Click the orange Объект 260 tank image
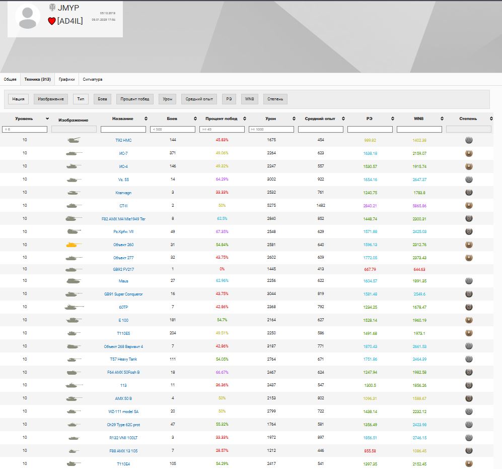502x469 pixels. click(74, 245)
